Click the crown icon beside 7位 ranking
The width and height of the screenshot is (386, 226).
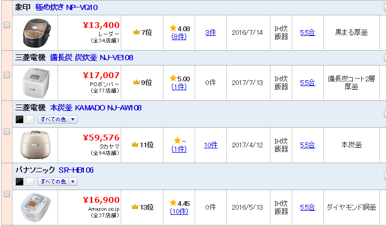coord(137,32)
